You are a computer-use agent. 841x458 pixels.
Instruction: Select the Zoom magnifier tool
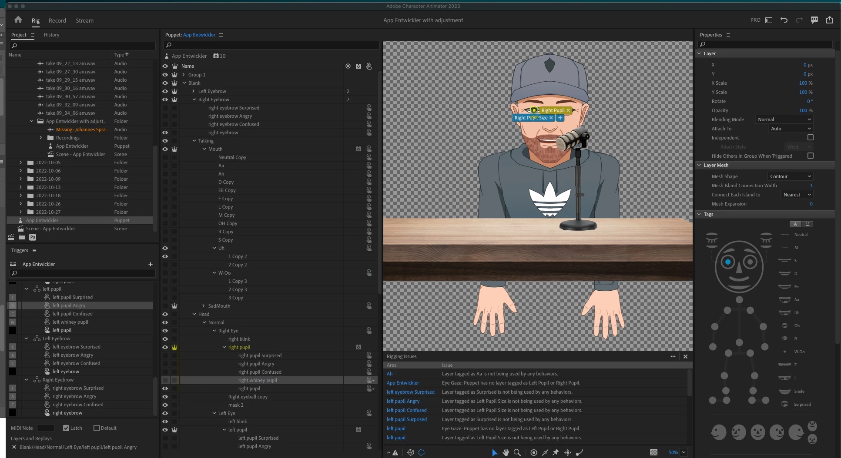coord(517,452)
